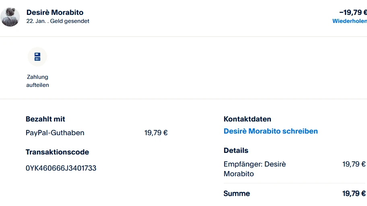This screenshot has width=367, height=206.
Task: Click the Details heading
Action: 236,150
